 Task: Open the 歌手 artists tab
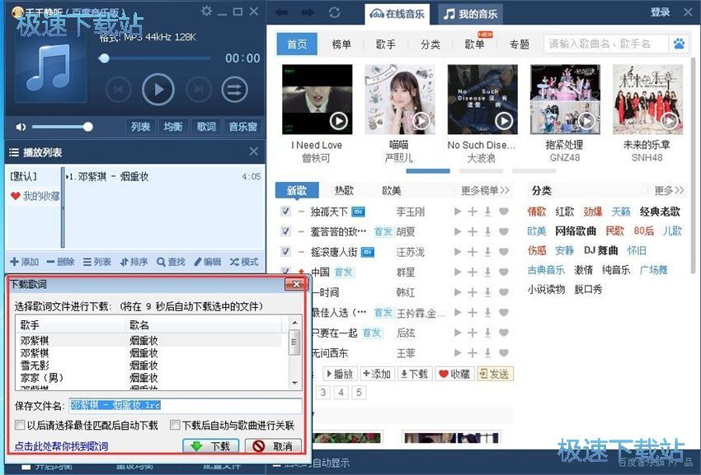click(x=385, y=44)
